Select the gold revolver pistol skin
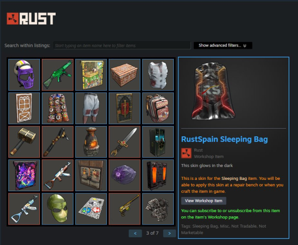This screenshot has width=298, height=245. click(125, 209)
